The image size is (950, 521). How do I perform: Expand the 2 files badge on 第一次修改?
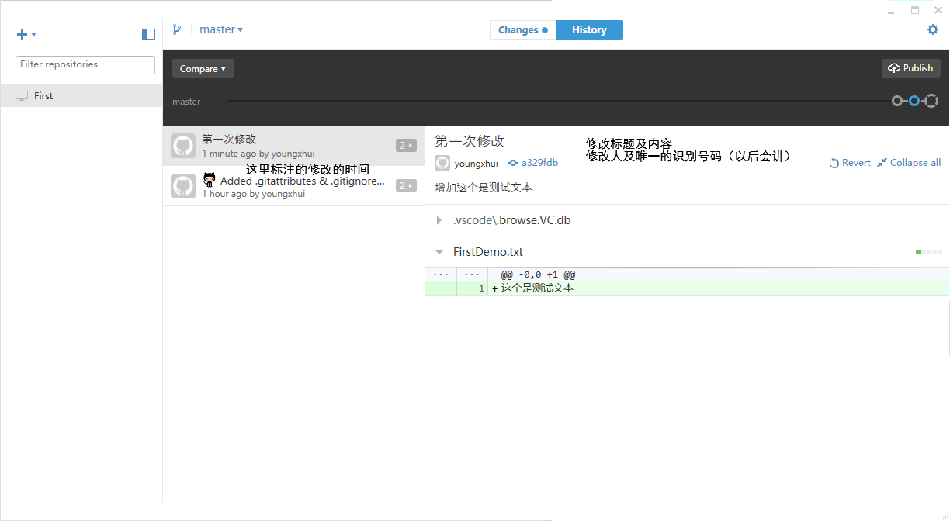pos(406,145)
